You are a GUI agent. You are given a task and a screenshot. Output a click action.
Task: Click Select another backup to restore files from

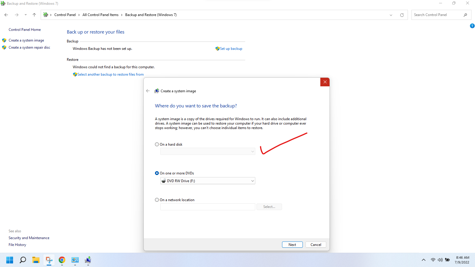pyautogui.click(x=110, y=74)
